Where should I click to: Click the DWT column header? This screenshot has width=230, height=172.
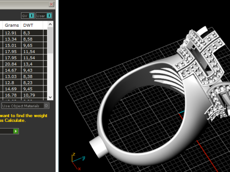pyautogui.click(x=32, y=25)
